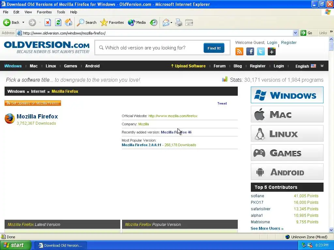Select Games in the black nav bar
This screenshot has width=334, height=250.
(70, 66)
